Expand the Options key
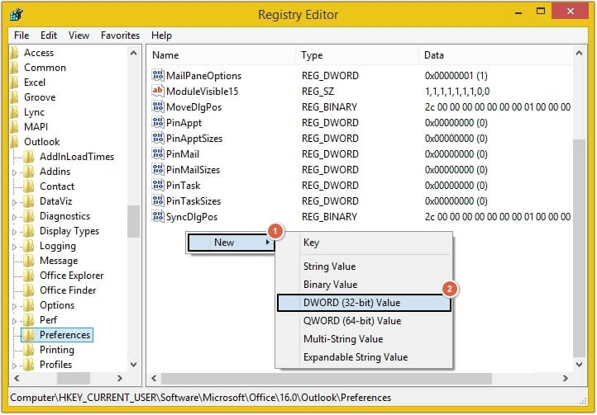This screenshot has width=597, height=415. click(x=14, y=306)
